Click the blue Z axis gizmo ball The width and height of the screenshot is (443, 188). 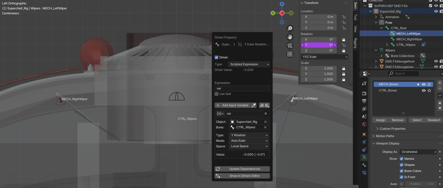pos(282,4)
